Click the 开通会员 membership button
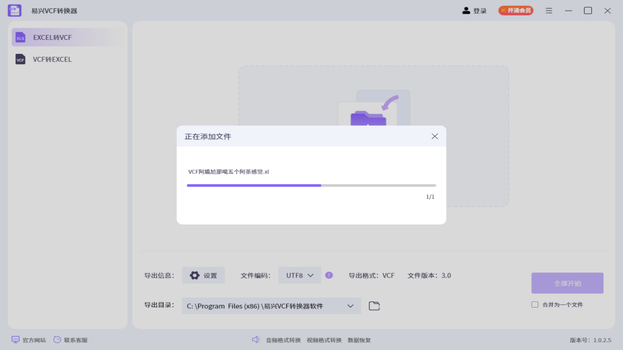Viewport: 623px width, 350px height. click(515, 10)
